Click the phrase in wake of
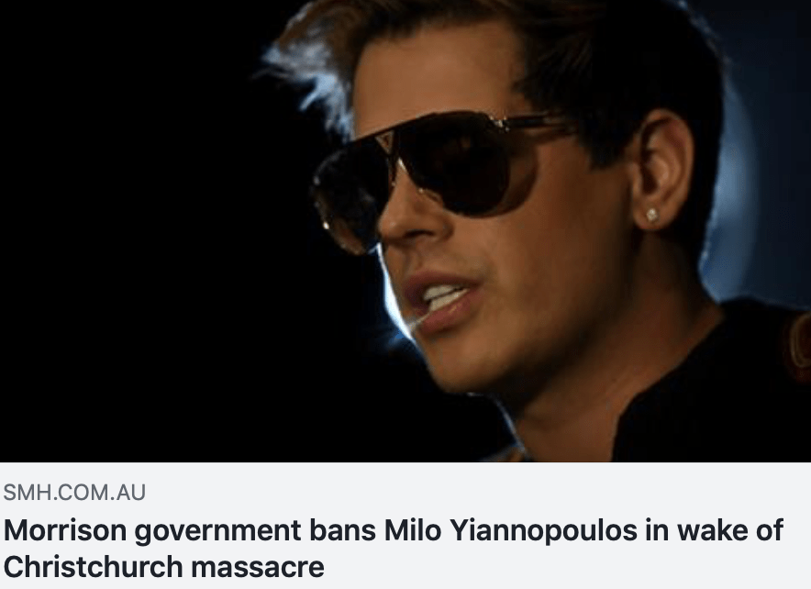The height and width of the screenshot is (589, 811). tap(715, 530)
